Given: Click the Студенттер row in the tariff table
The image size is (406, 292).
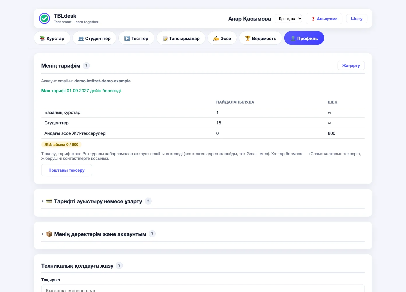Looking at the screenshot, I should click(203, 123).
